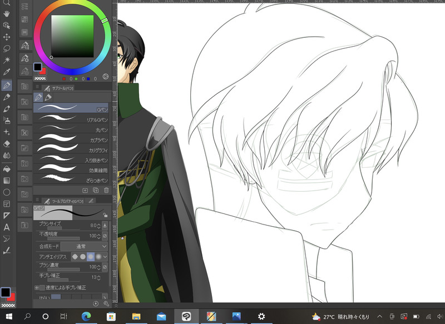The height and width of the screenshot is (324, 445).
Task: Select the Pencil tool
Action: tap(7, 97)
